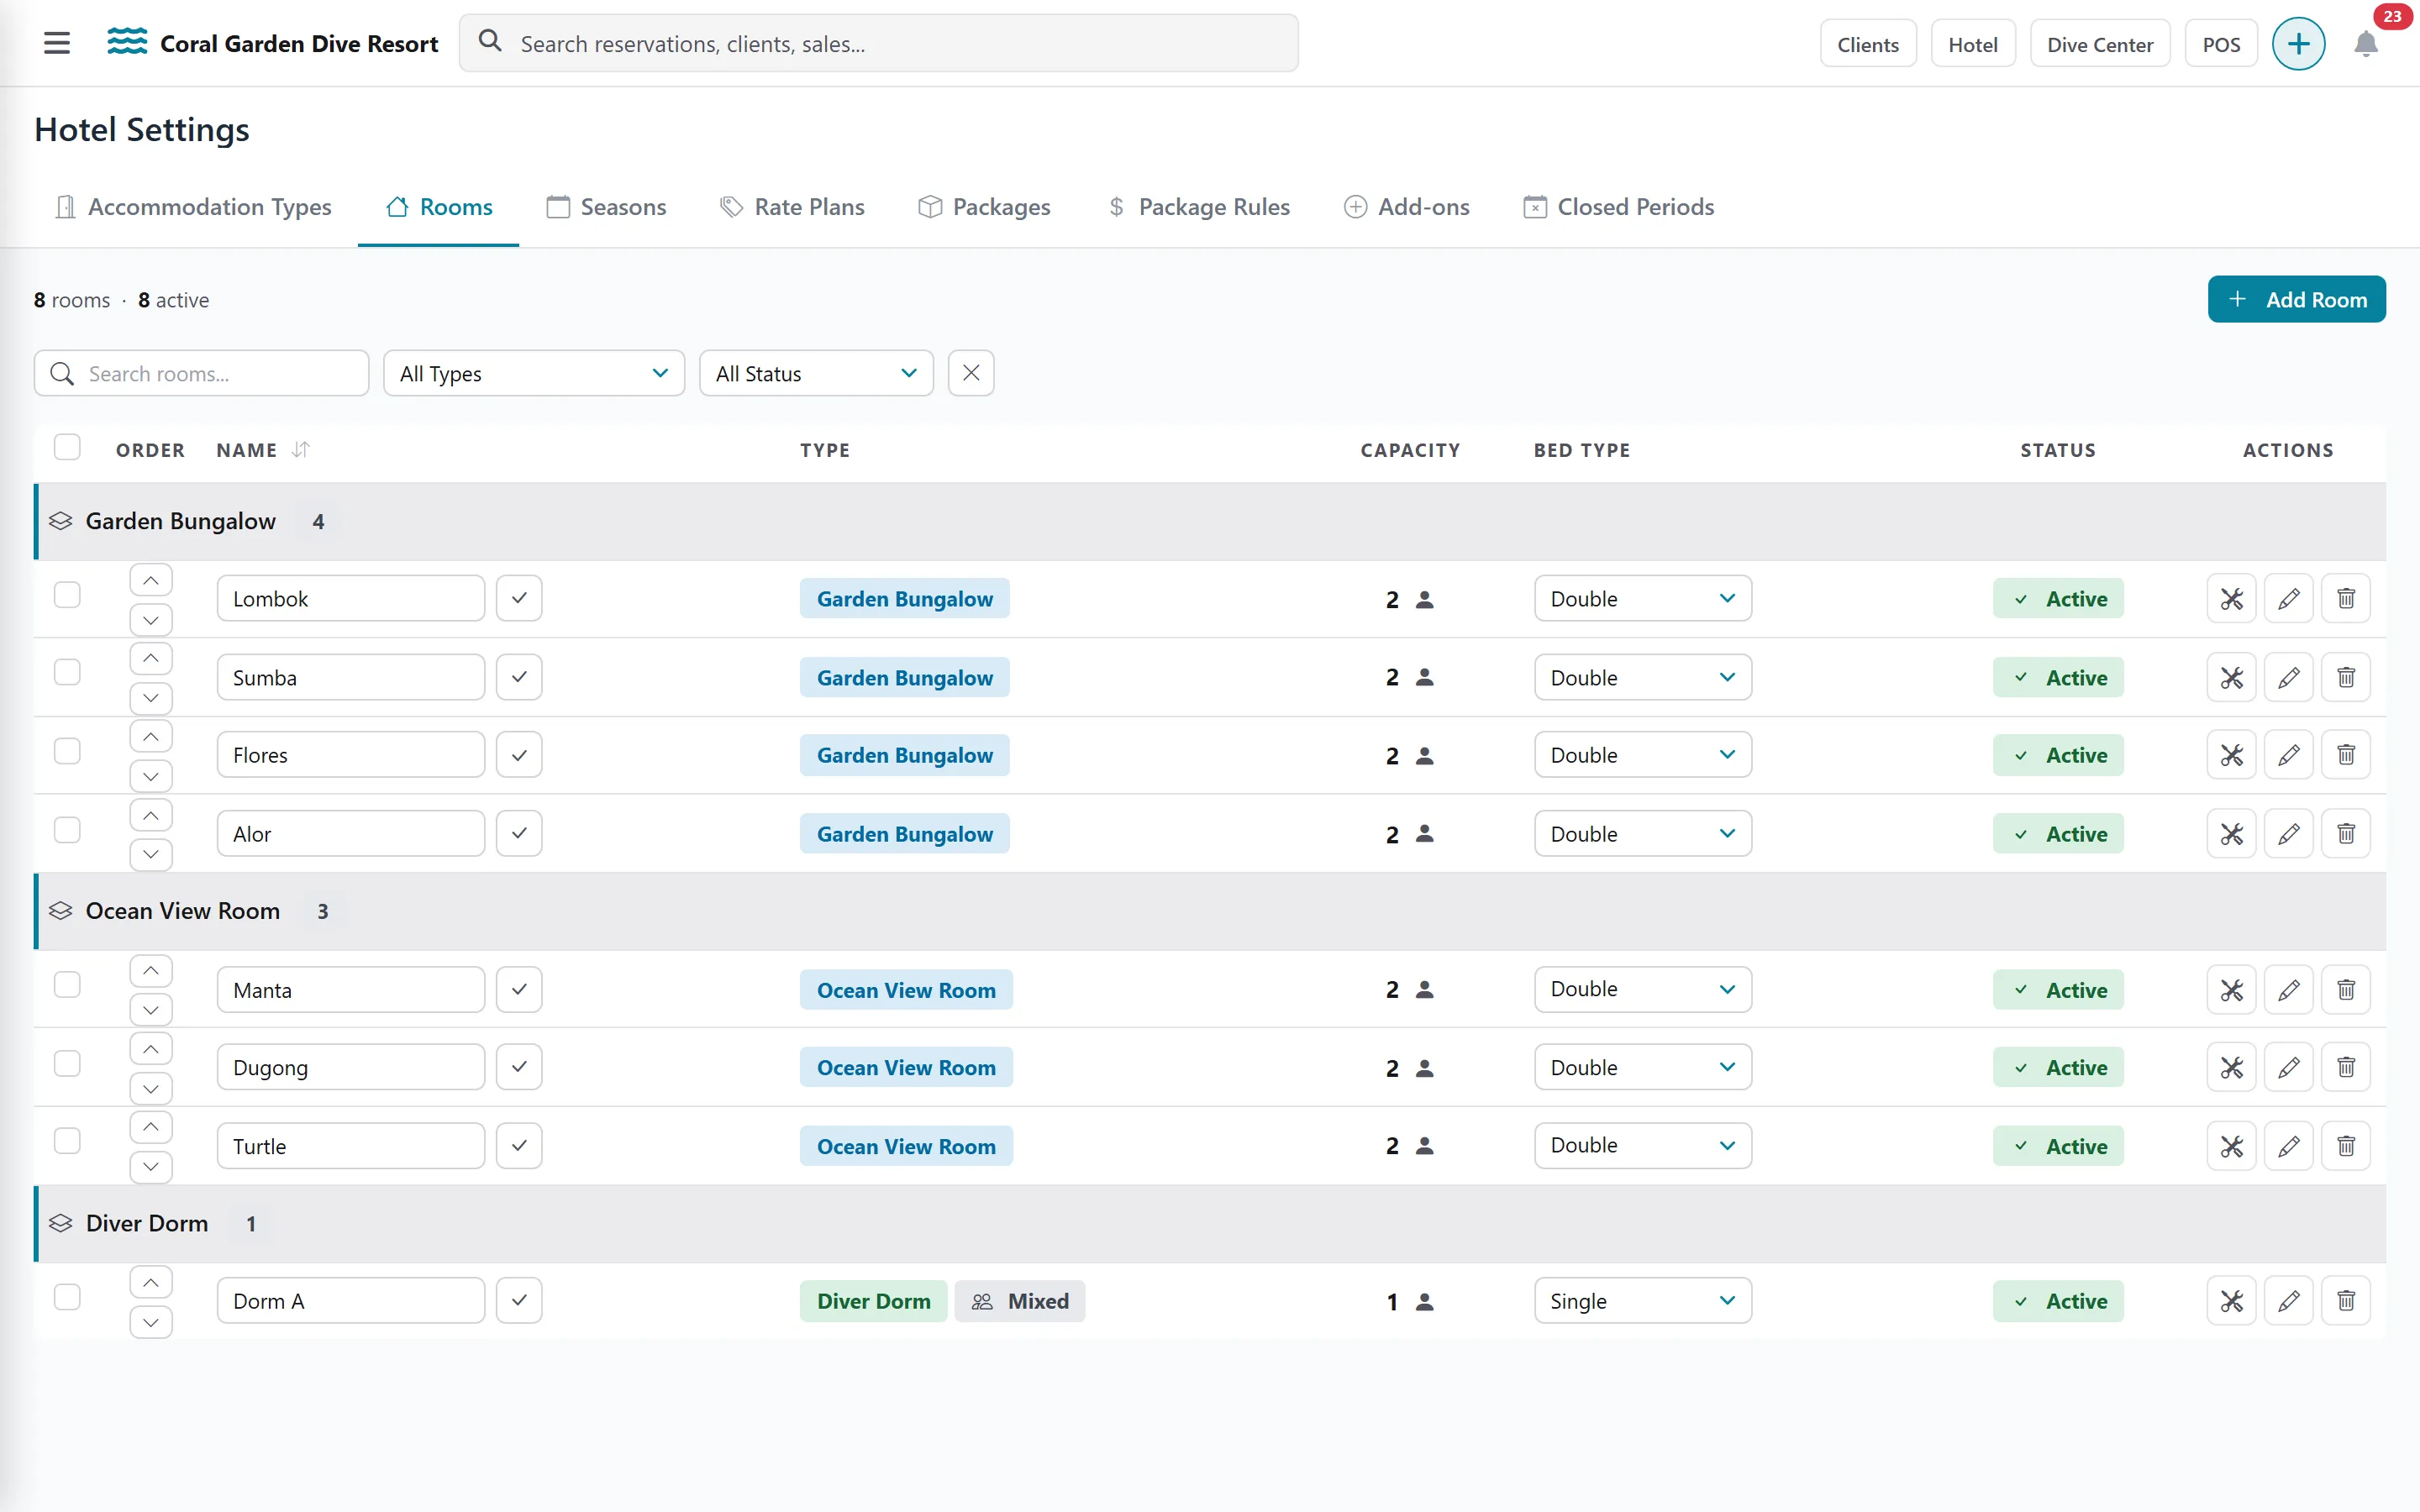2420x1512 pixels.
Task: Edit the Turtle room with pencil icon
Action: pos(2288,1146)
